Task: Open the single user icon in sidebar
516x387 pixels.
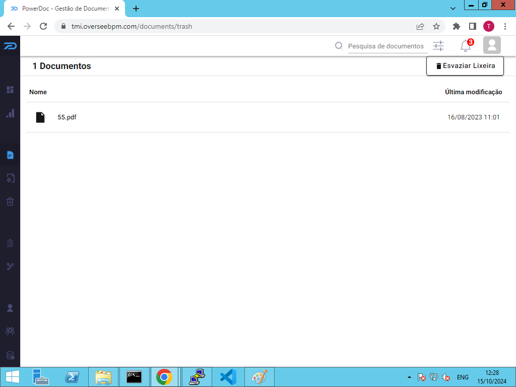Action: tap(10, 308)
